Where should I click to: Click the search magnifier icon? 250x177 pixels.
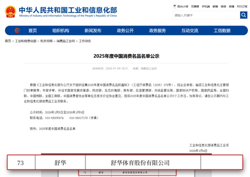coord(243,15)
